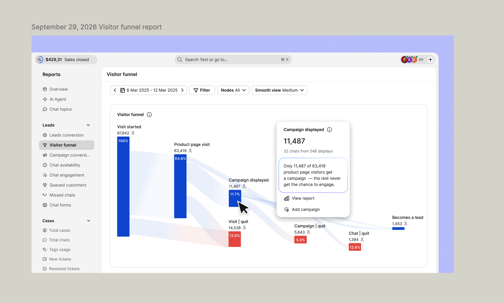The image size is (504, 303).
Task: Advance date range with right chevron
Action: (182, 90)
